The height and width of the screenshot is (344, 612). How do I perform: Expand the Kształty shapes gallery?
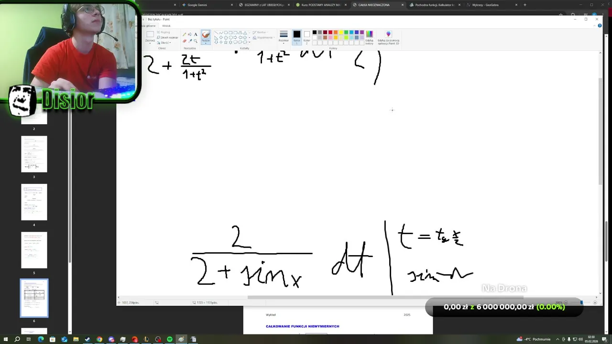click(x=250, y=42)
